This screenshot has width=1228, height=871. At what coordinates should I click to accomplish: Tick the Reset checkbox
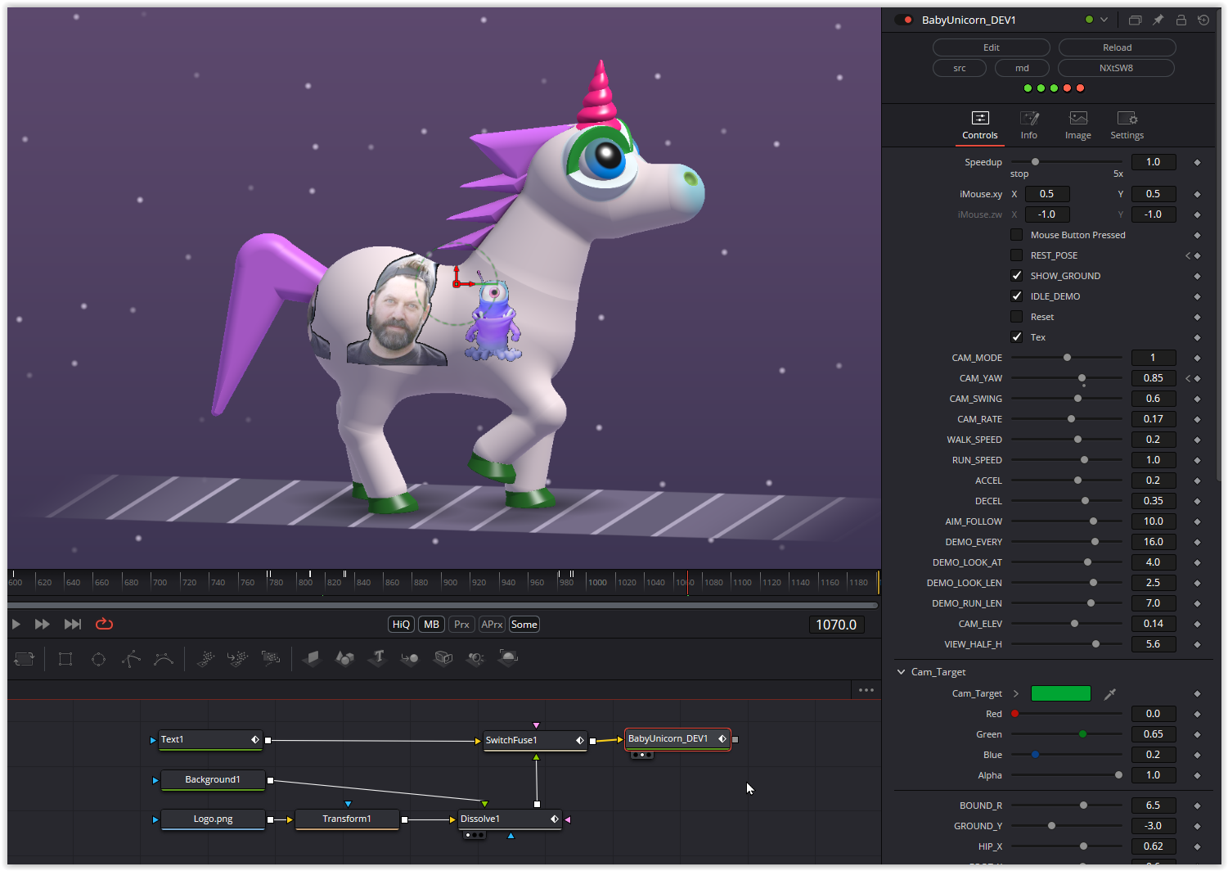coord(1016,317)
